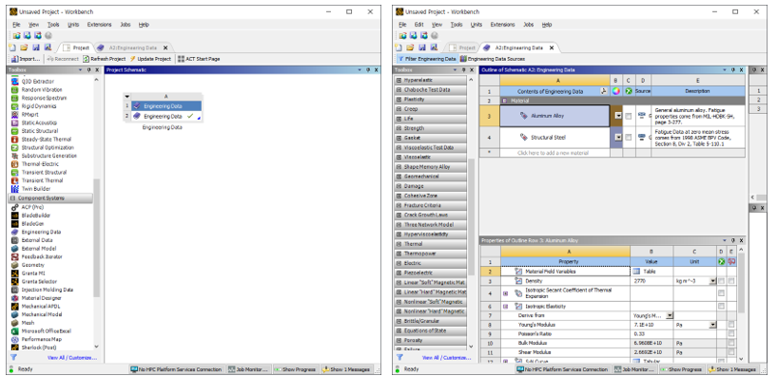Toggle column C checkbox for Aluminum Alloy row

[628, 116]
